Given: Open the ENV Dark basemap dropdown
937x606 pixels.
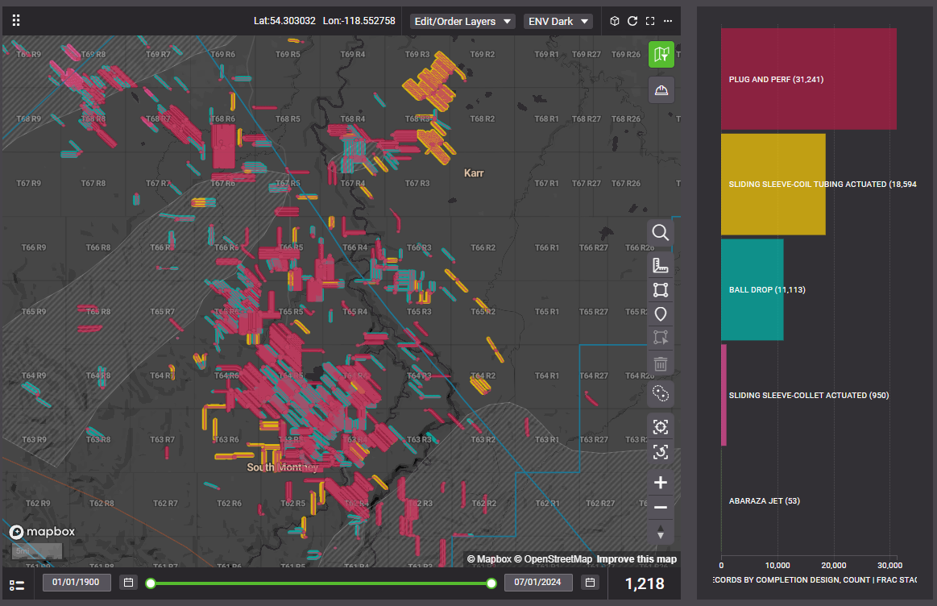Looking at the screenshot, I should (x=558, y=21).
